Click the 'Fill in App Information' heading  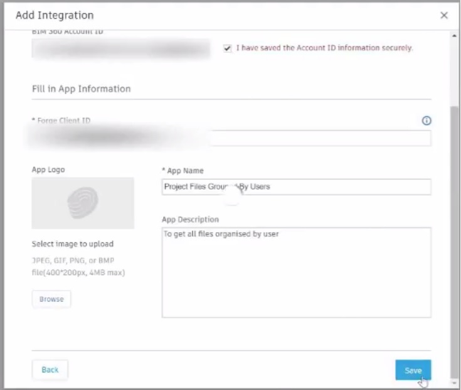(x=81, y=89)
